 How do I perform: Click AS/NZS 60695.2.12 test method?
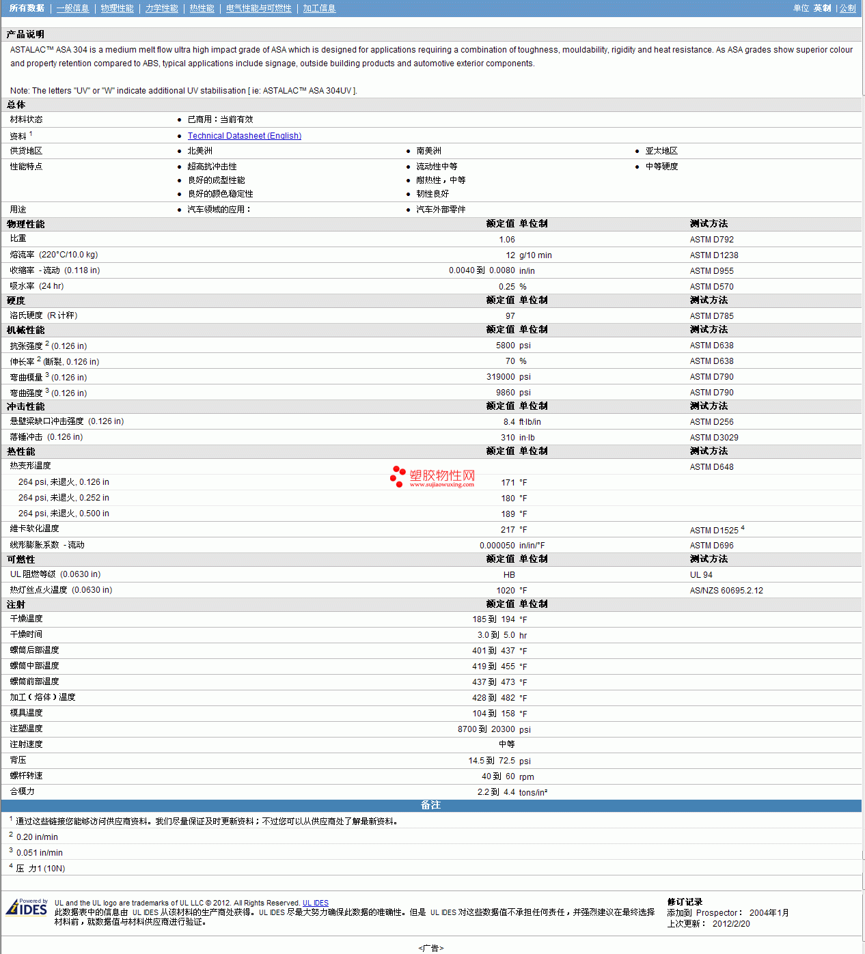point(726,591)
